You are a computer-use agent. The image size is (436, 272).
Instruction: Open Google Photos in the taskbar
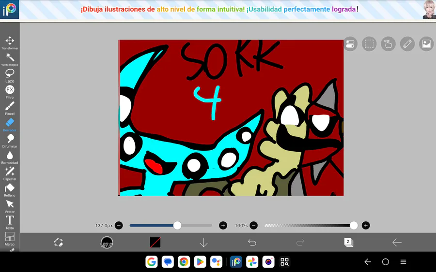252,262
